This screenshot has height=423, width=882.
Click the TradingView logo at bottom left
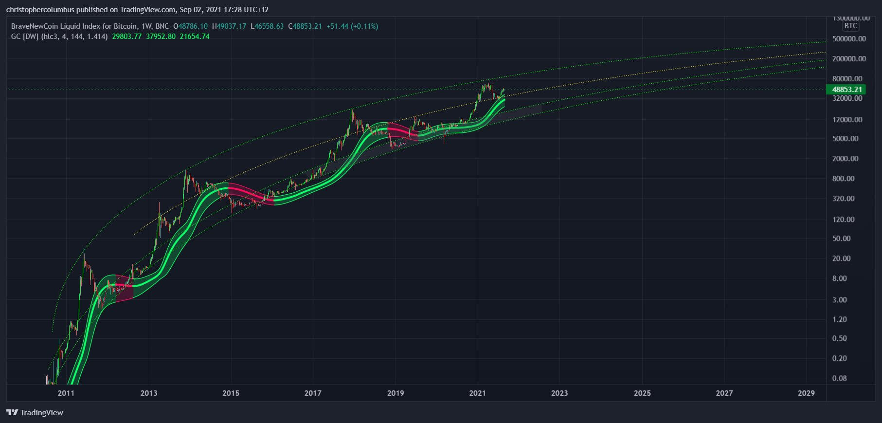(x=35, y=412)
